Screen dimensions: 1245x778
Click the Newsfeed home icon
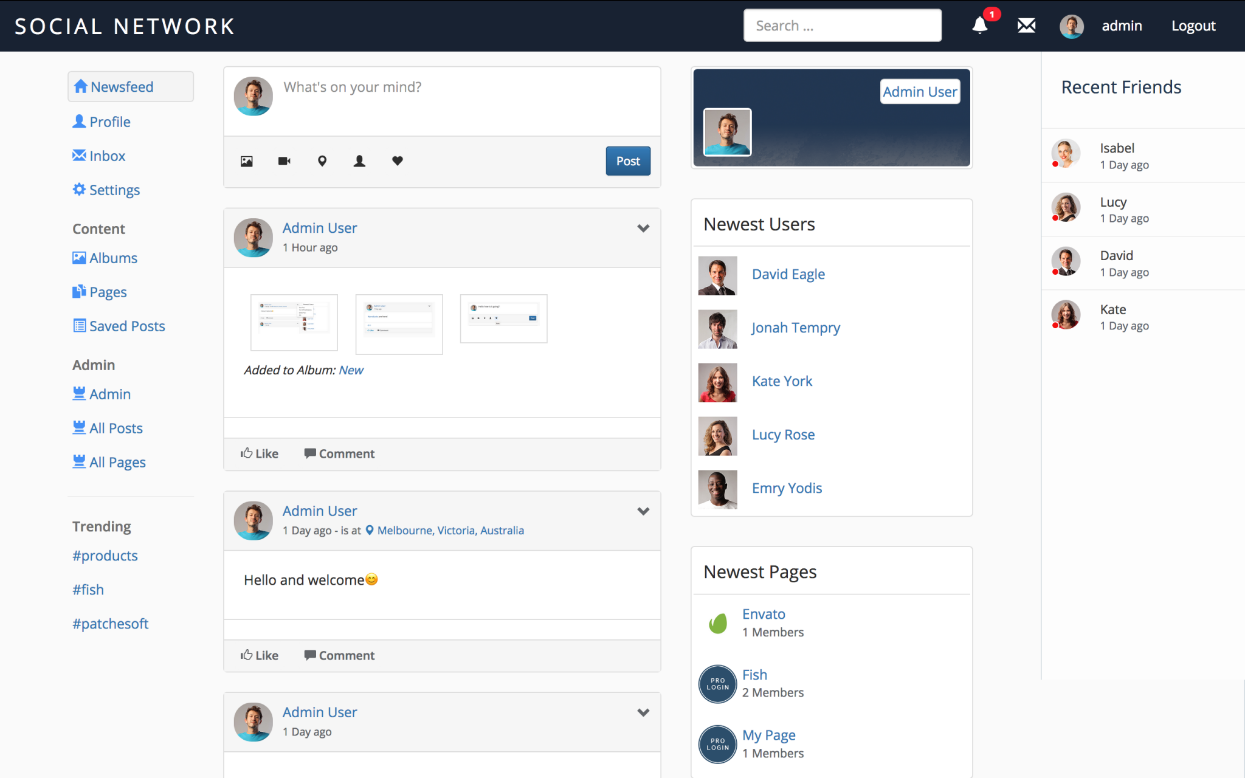[x=81, y=87]
